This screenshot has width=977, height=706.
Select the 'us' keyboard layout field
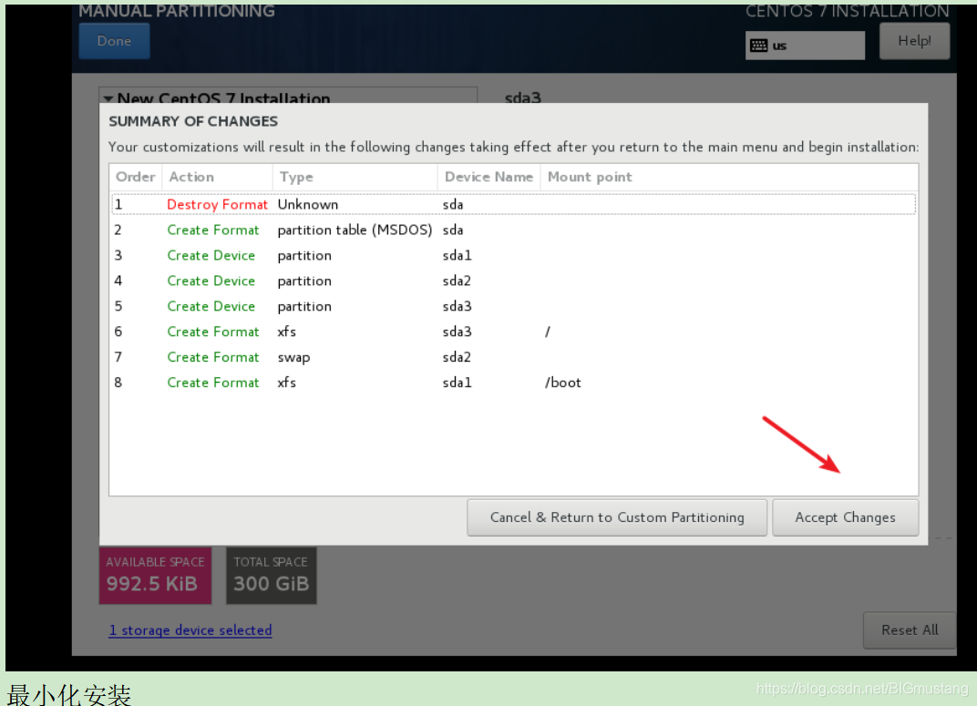[x=805, y=46]
